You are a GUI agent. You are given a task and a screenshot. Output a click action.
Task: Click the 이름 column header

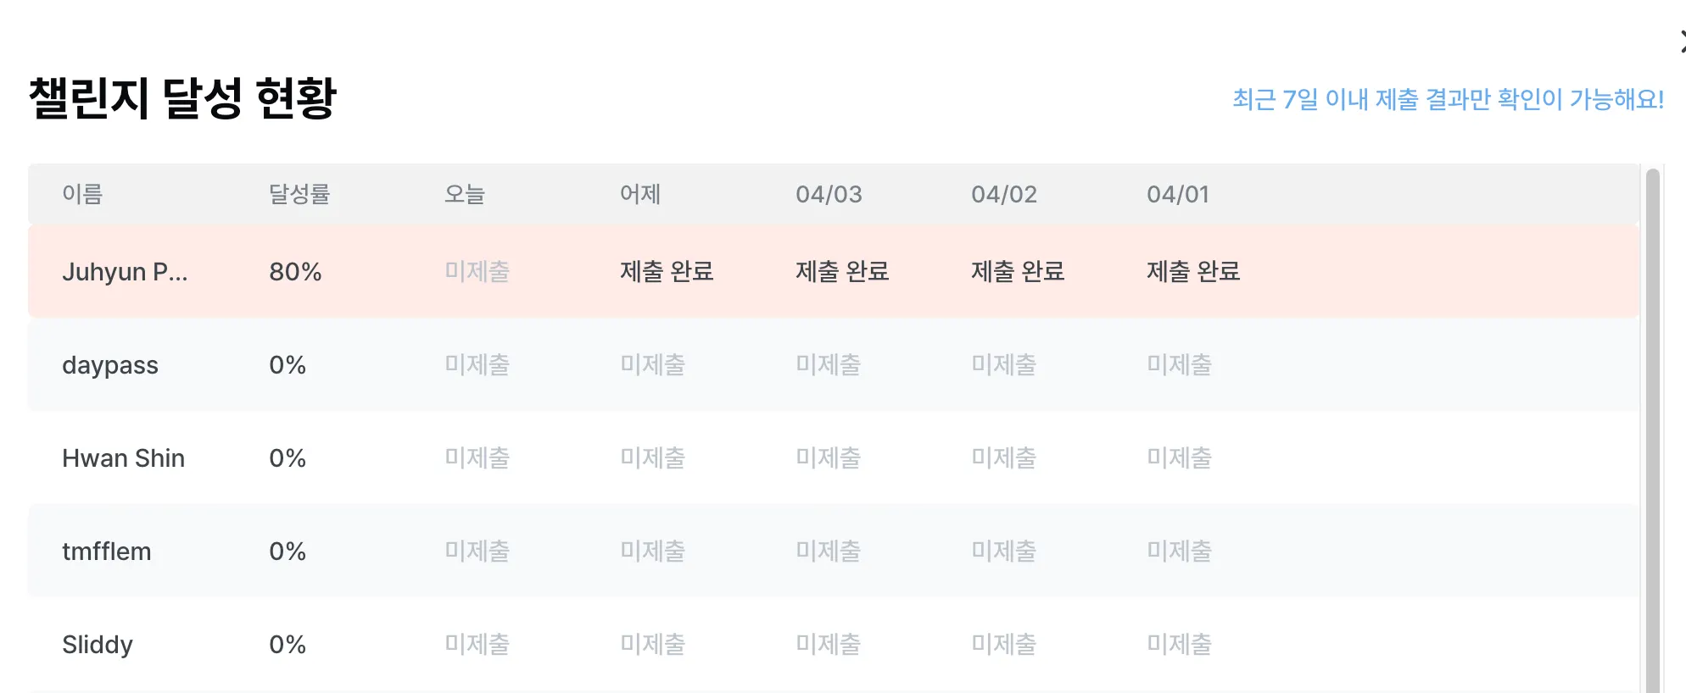coord(82,194)
